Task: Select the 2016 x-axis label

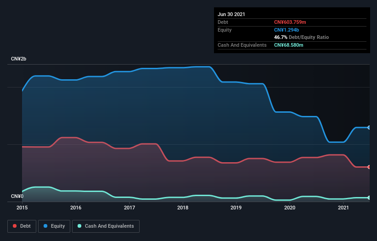Action: point(76,208)
